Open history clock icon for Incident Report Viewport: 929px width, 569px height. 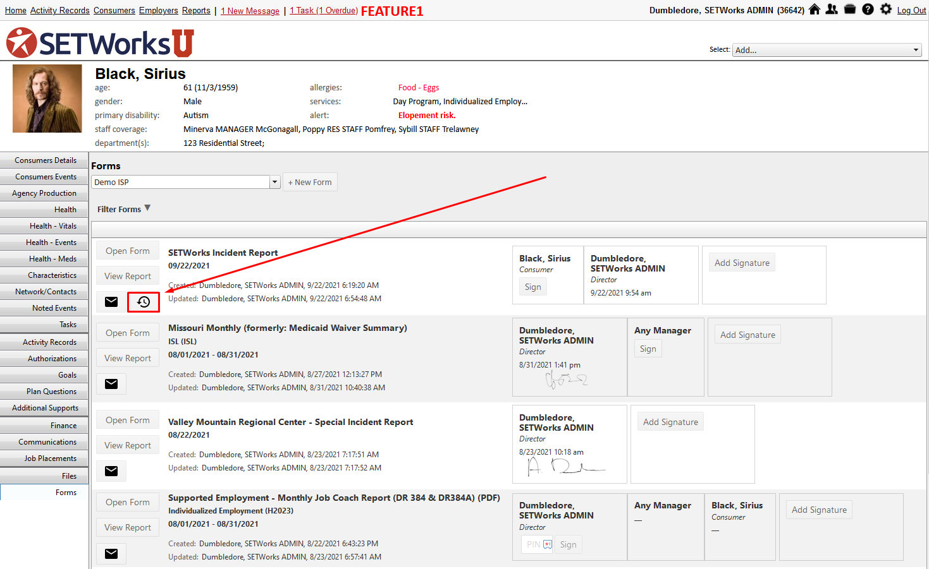point(144,302)
